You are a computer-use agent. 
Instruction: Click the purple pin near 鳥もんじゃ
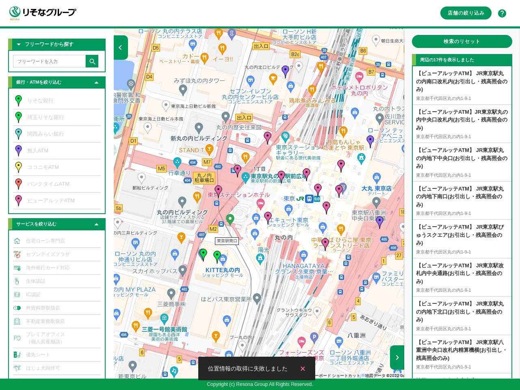click(370, 141)
